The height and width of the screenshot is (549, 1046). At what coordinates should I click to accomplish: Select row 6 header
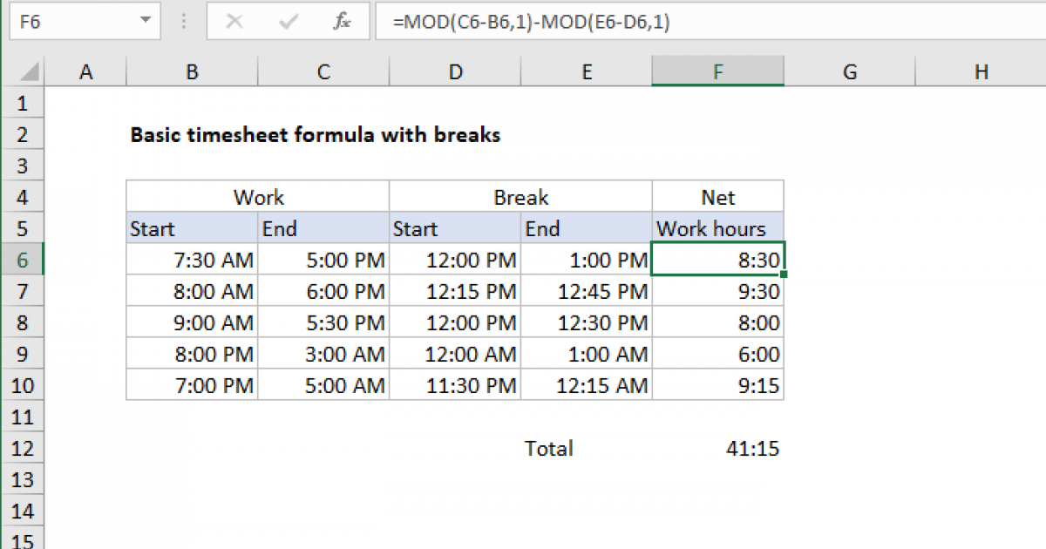coord(22,260)
